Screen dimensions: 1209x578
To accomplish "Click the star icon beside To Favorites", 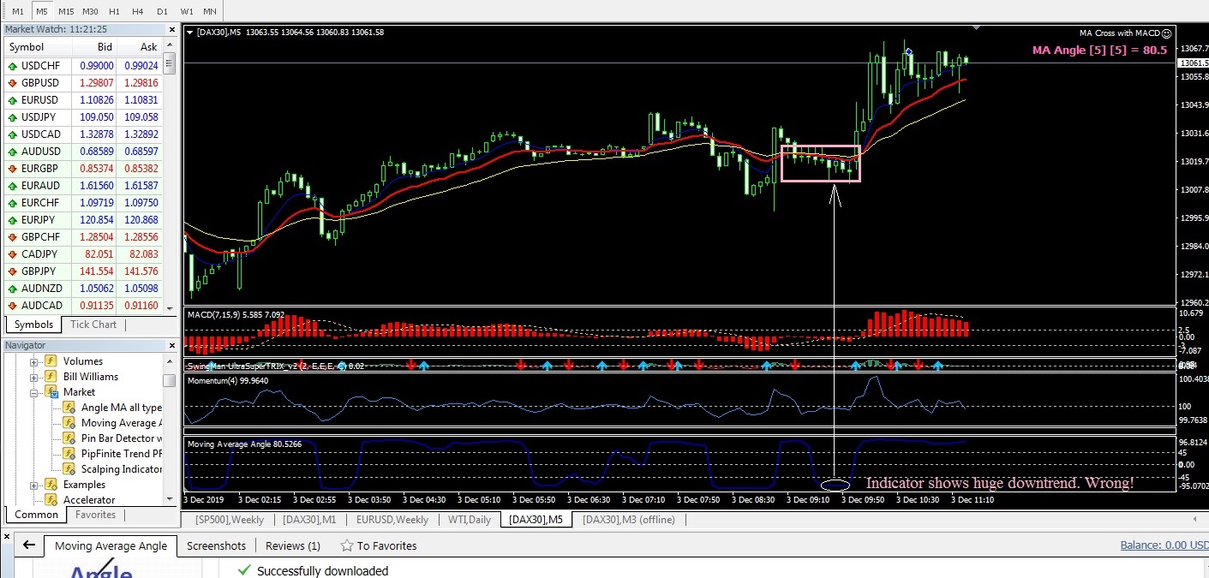I will point(347,545).
